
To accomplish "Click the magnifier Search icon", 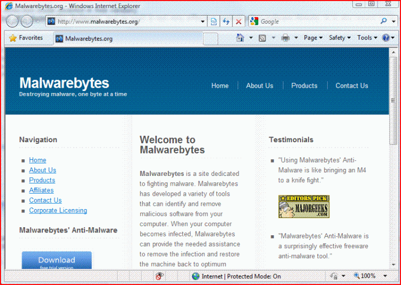I will click(383, 21).
